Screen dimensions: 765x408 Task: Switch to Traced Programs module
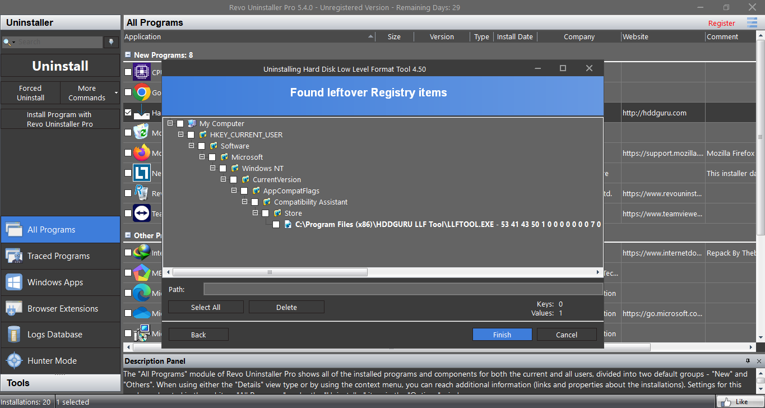[58, 256]
